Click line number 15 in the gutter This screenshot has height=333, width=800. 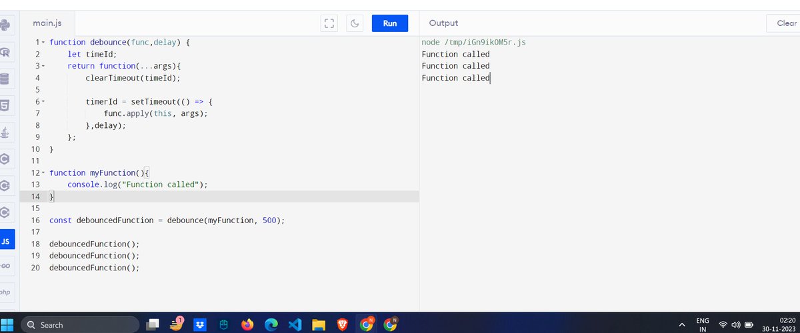35,208
